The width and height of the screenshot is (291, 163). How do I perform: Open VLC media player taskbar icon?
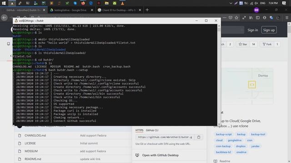pyautogui.click(x=122, y=3)
